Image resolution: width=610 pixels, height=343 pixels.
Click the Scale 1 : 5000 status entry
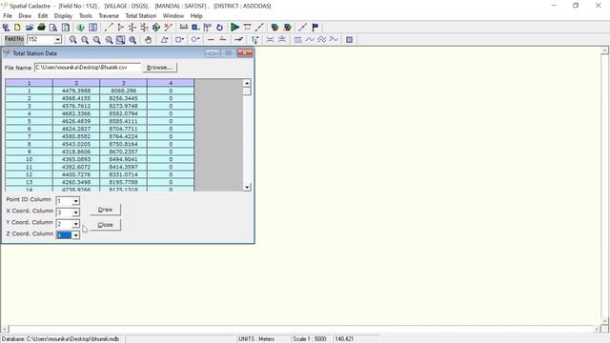[x=310, y=339]
